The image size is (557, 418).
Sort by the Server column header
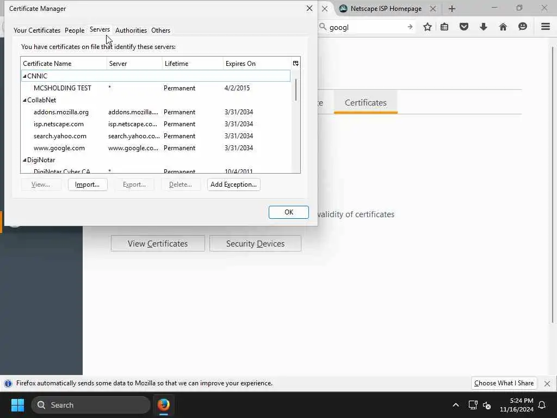134,63
